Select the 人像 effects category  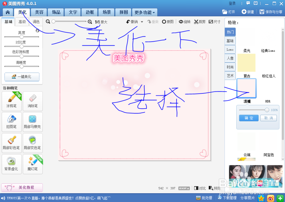(230, 58)
